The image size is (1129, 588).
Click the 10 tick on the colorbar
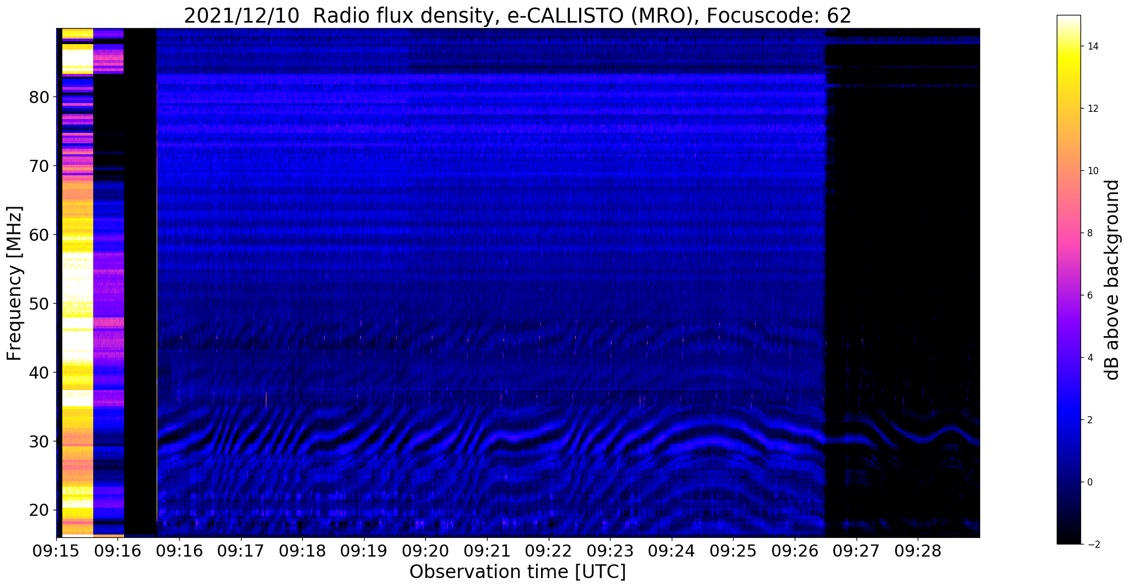[1092, 171]
